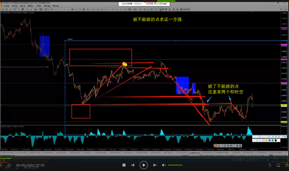
Task: Select the crosshair tool
Action: [x=56, y=9]
